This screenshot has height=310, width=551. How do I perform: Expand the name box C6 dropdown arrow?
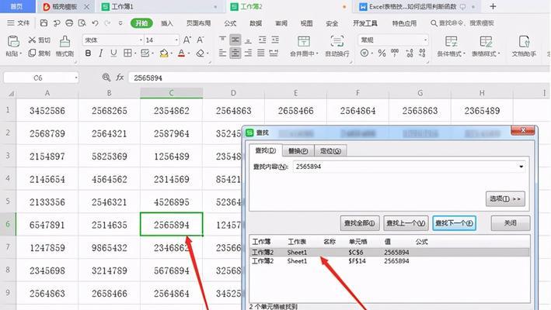point(76,77)
